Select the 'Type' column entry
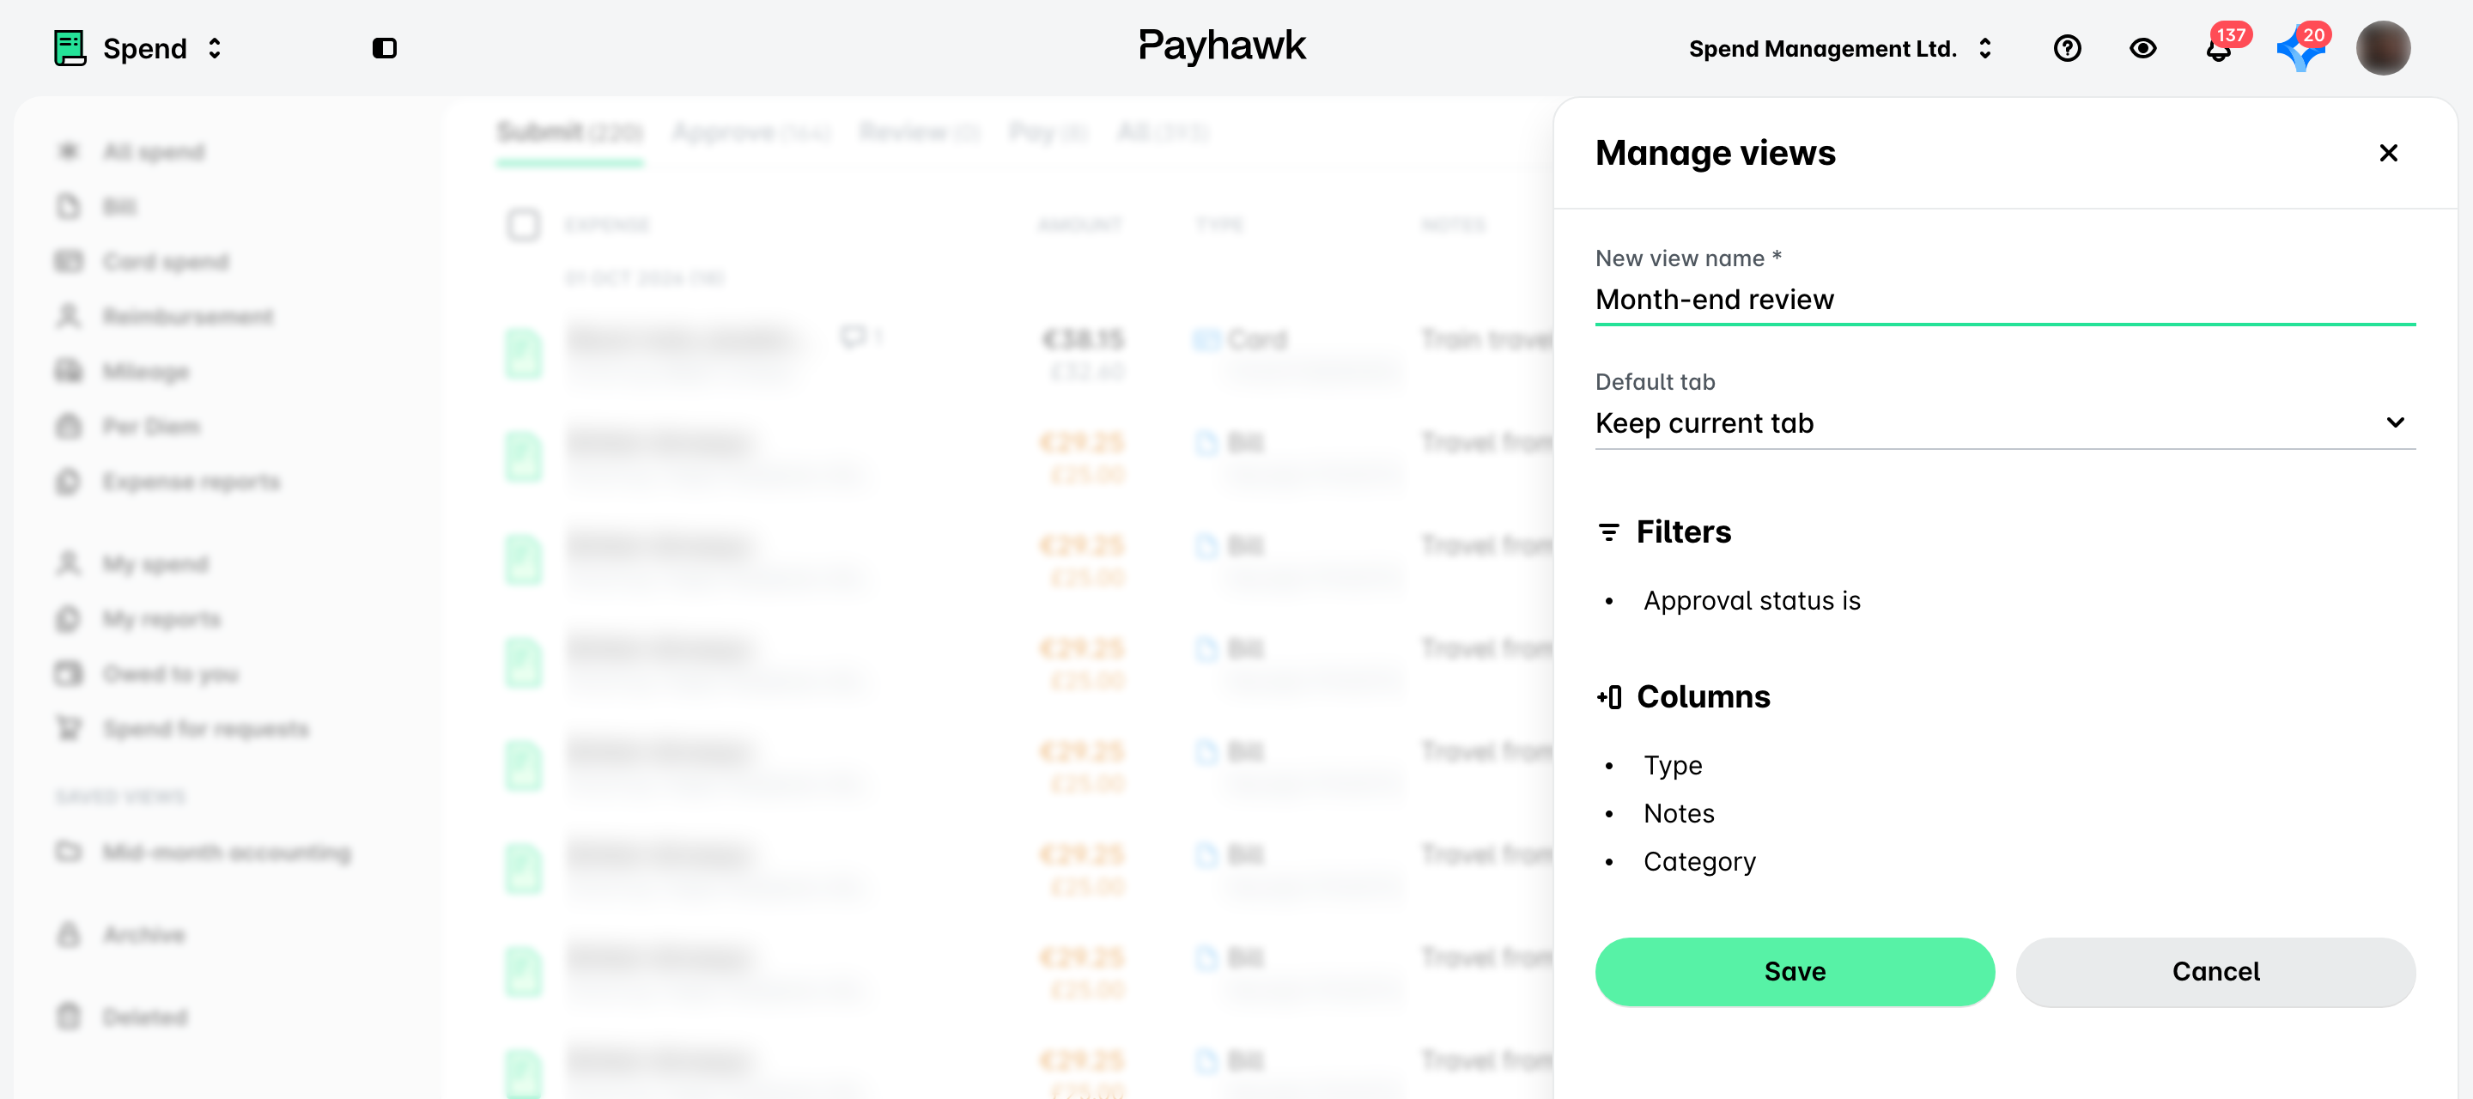 pos(1673,766)
